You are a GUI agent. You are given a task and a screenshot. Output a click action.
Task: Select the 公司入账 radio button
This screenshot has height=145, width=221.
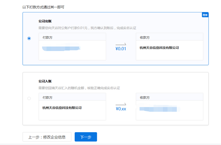tap(29, 98)
